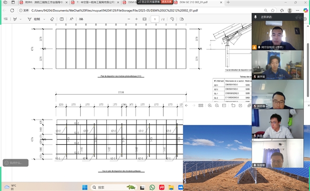This screenshot has height=191, width=310.
Task: Select 孙昊 participant video tile
Action: (x=278, y=124)
